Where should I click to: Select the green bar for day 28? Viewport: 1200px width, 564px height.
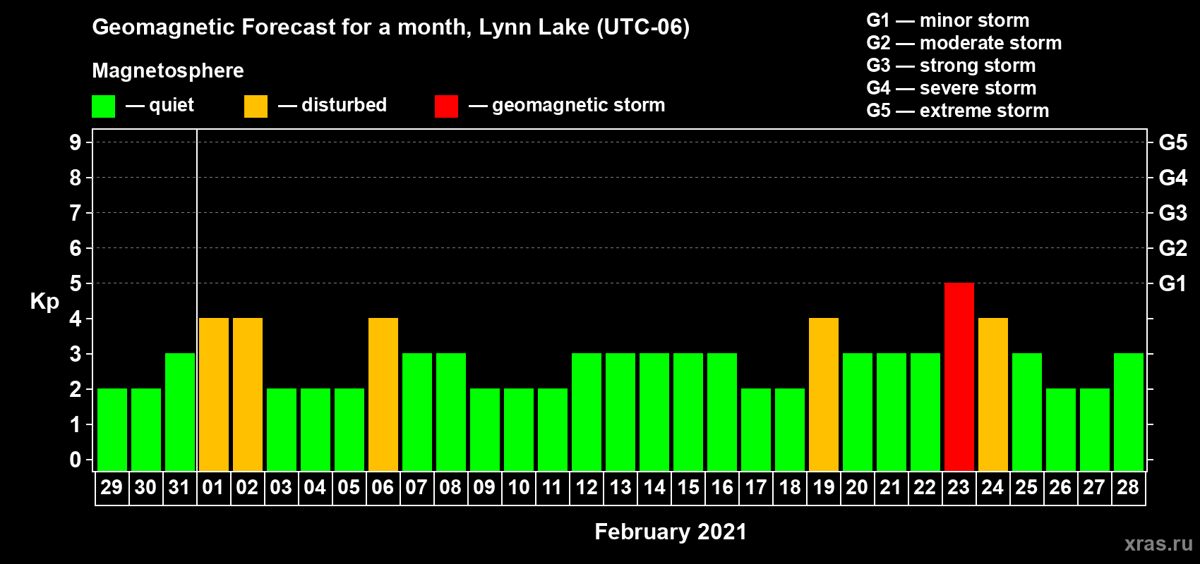1129,412
